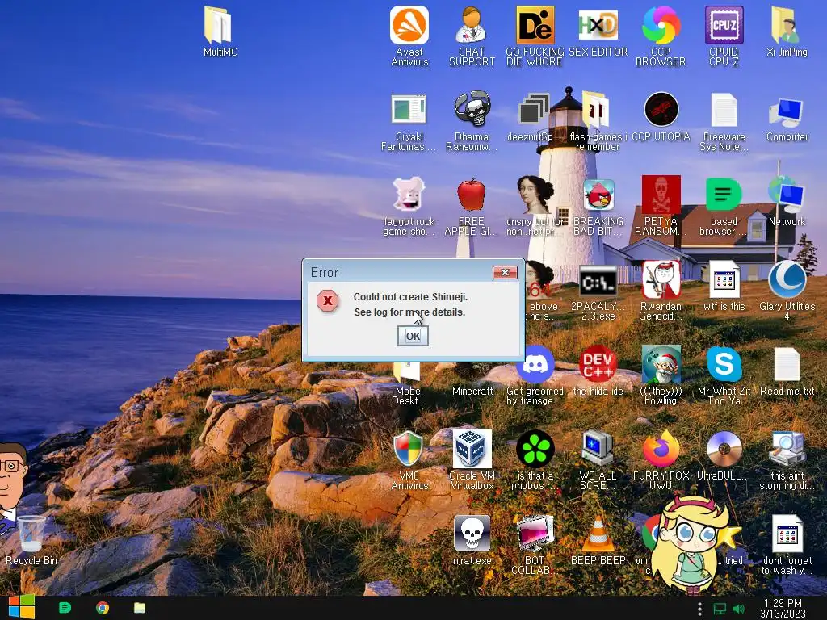Viewport: 827px width, 620px height.
Task: Open the BOT COLLAB icon
Action: point(535,545)
